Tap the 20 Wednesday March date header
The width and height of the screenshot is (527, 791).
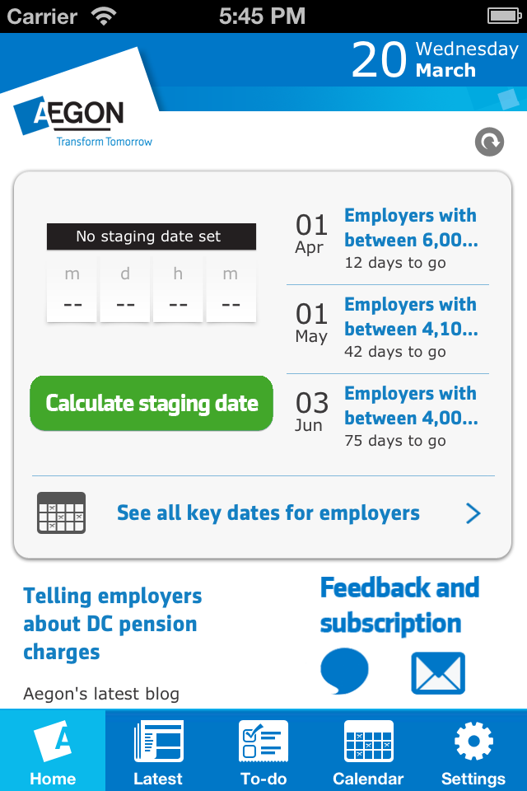435,59
